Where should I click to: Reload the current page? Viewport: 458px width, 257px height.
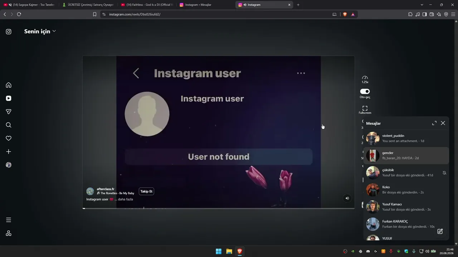19,14
